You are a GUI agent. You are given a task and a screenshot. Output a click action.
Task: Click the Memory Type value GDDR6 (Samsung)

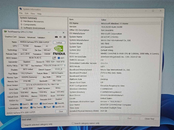click(x=29, y=77)
